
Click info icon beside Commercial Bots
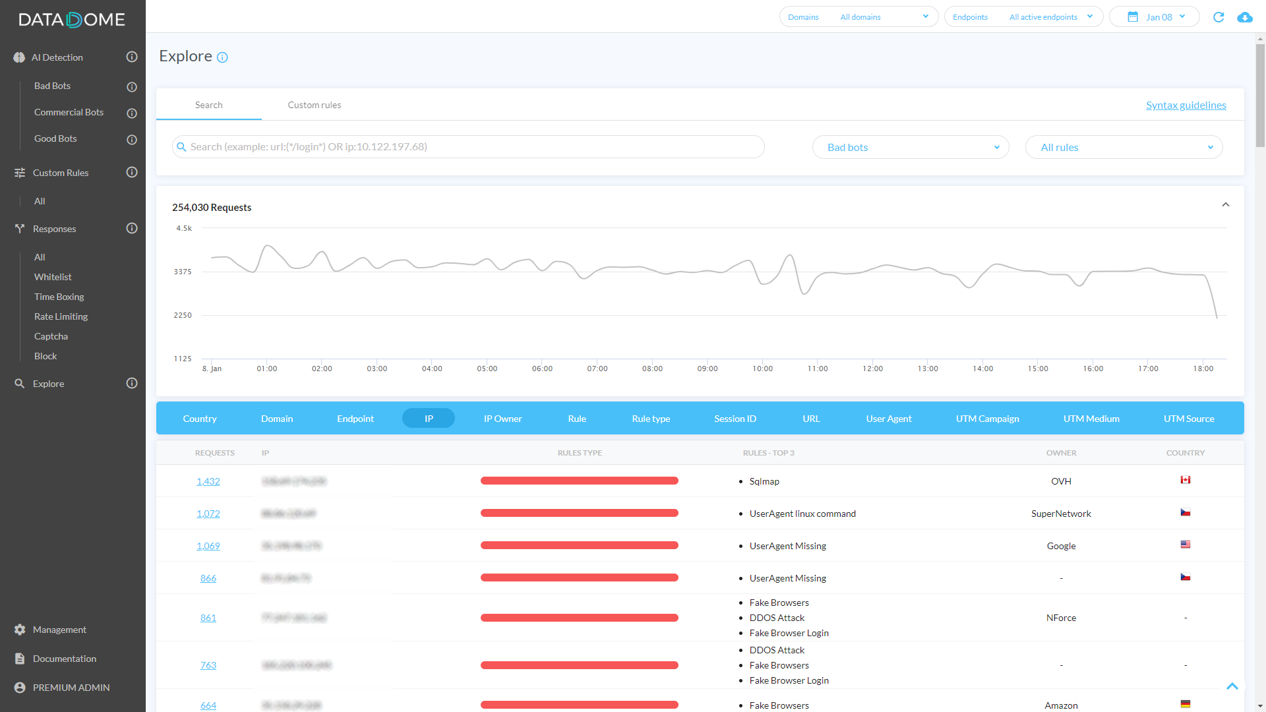click(132, 113)
